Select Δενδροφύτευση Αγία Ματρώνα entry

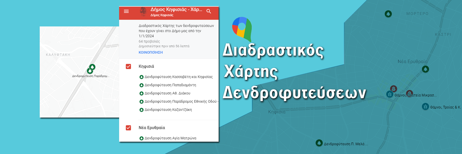[170, 138]
